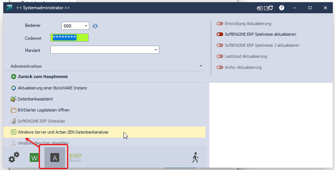Open BWStarter Logdateien öffnen
The image size is (335, 170).
44,110
